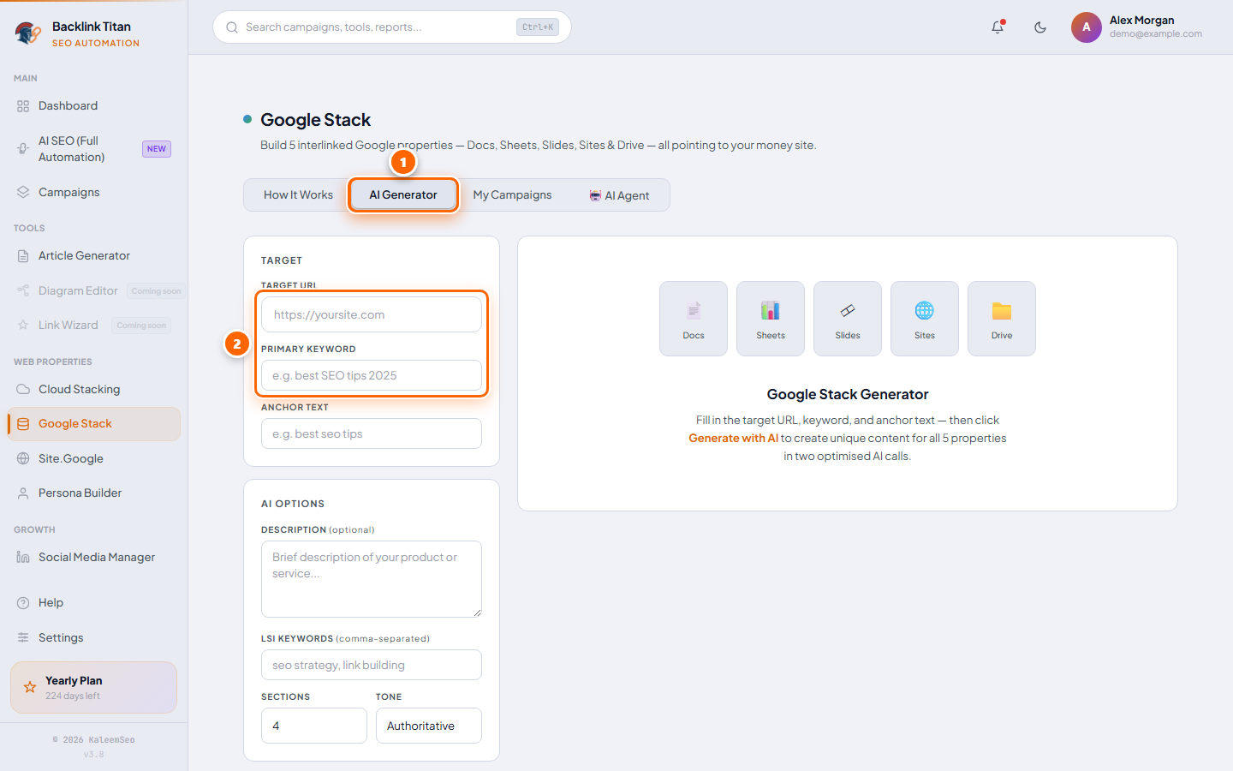The height and width of the screenshot is (771, 1233).
Task: Click the LSI Keywords input field
Action: pyautogui.click(x=372, y=665)
